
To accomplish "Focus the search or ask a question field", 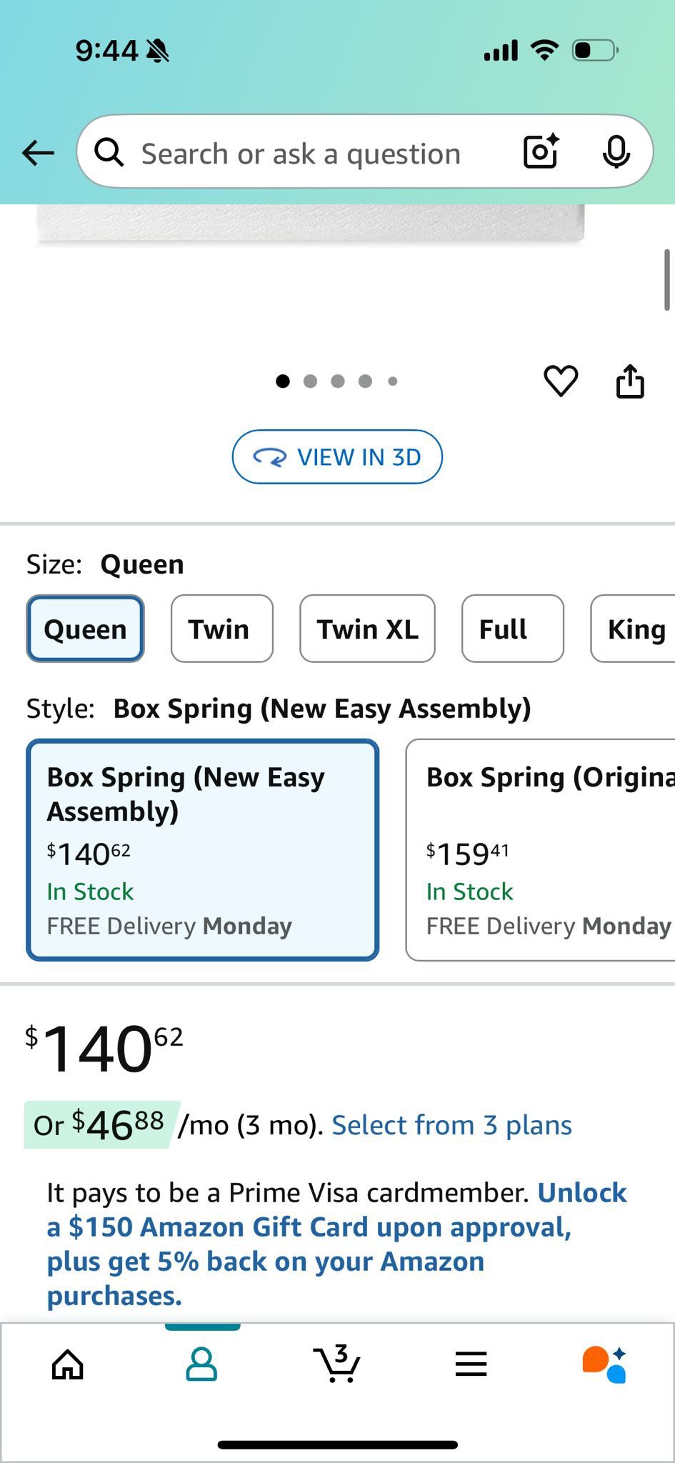I will [x=300, y=154].
